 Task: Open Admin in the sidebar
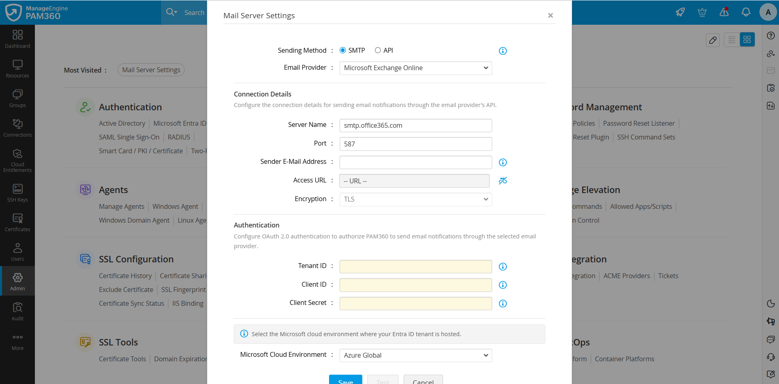pyautogui.click(x=17, y=281)
